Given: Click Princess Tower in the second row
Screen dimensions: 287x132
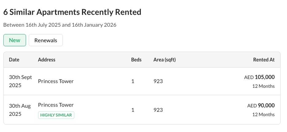Looking at the screenshot, I should (x=56, y=105).
